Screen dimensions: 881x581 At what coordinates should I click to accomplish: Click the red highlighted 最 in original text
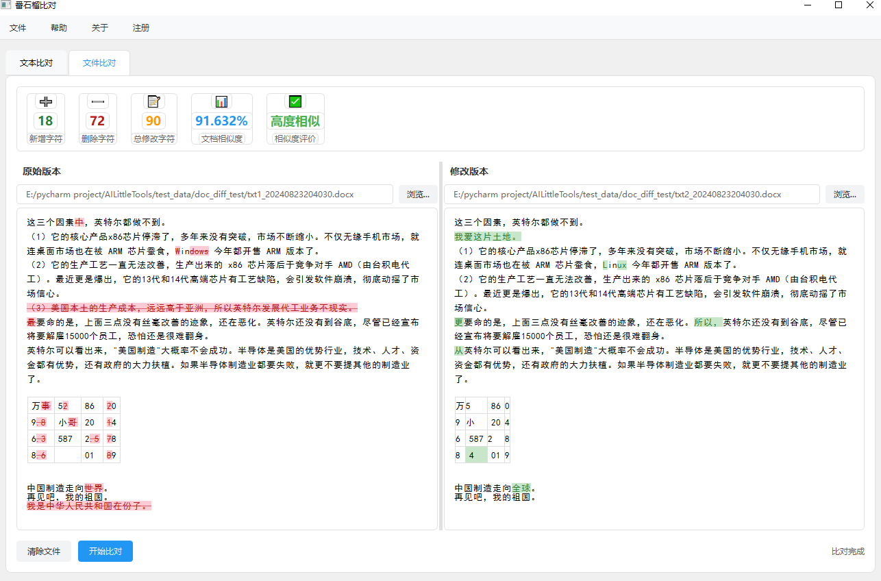(x=31, y=322)
